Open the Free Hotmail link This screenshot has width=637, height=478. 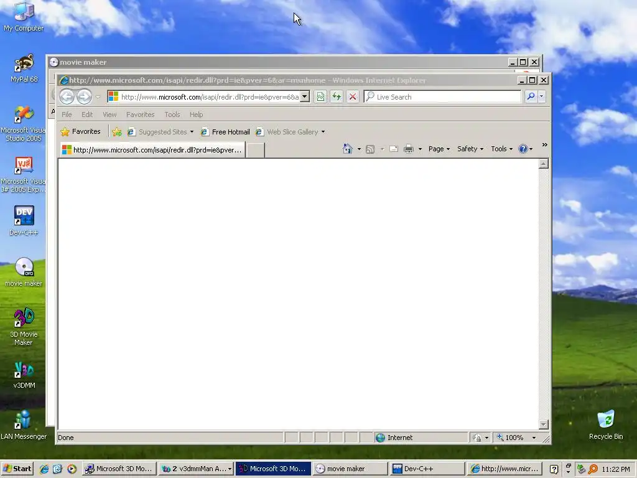click(225, 132)
